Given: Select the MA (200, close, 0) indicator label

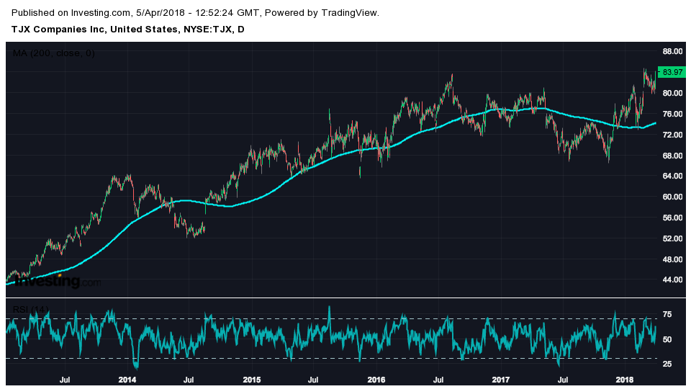Looking at the screenshot, I should click(x=54, y=53).
